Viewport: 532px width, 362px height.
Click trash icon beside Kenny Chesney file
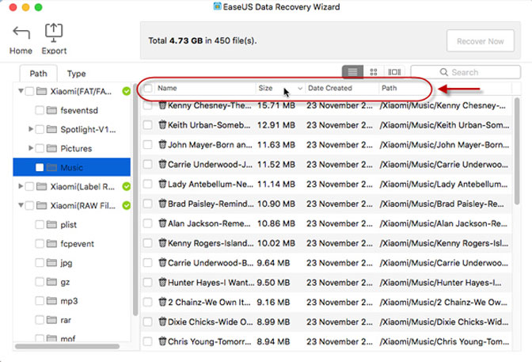tap(162, 105)
